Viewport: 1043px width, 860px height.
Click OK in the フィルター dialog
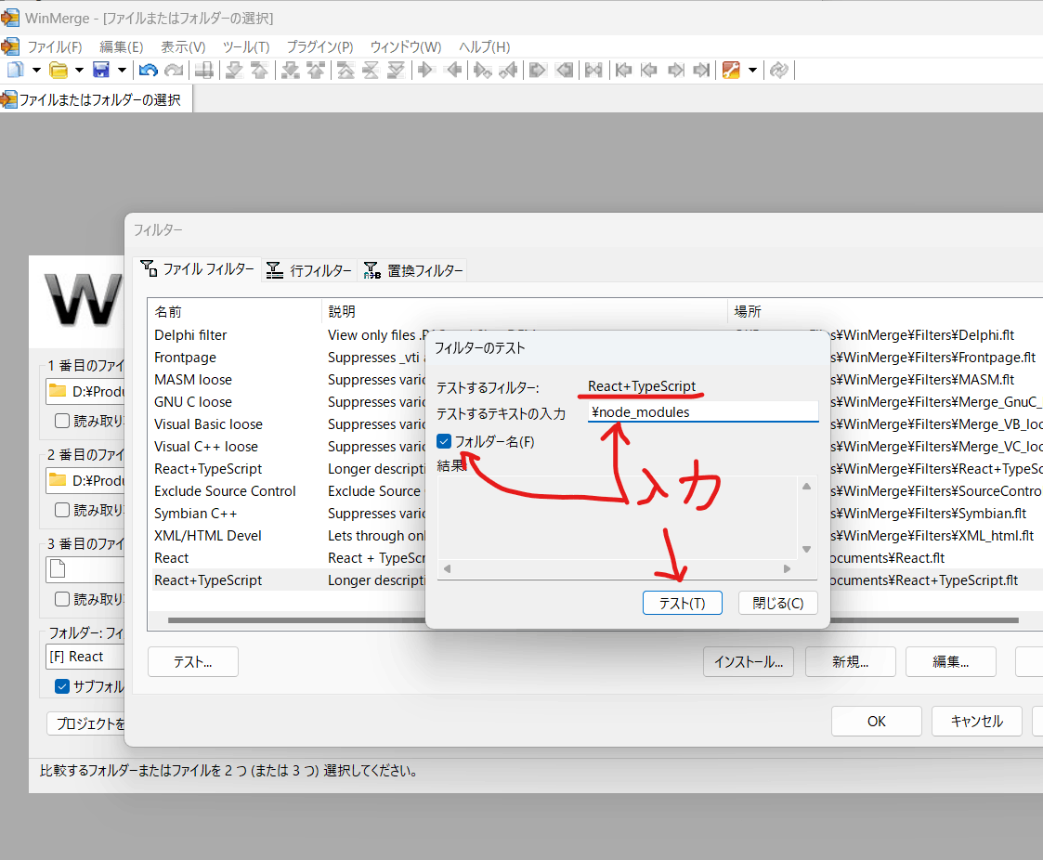(x=877, y=721)
